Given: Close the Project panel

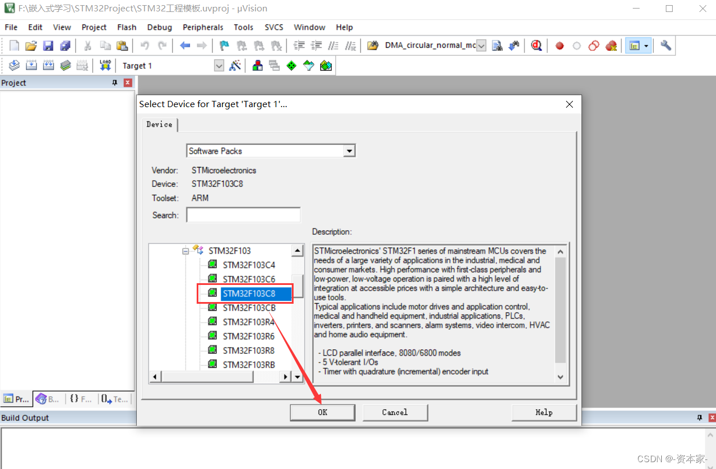Looking at the screenshot, I should point(128,83).
